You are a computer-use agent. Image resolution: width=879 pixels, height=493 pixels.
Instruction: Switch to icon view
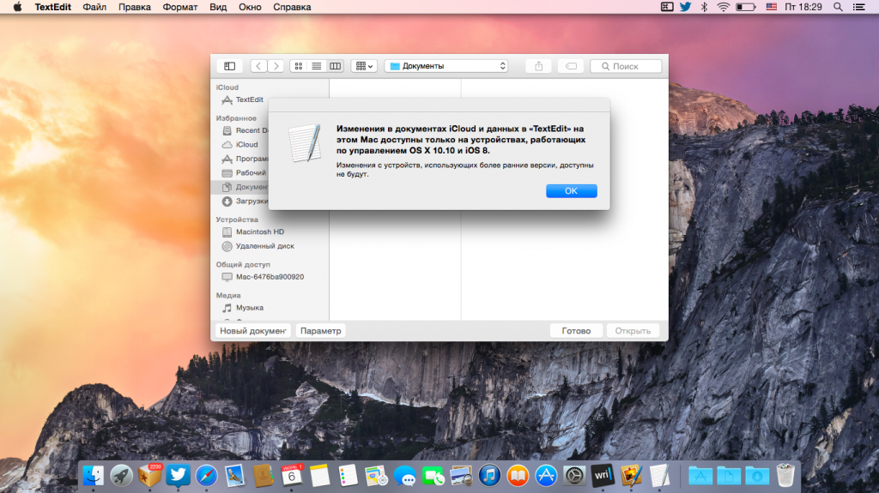[x=299, y=66]
